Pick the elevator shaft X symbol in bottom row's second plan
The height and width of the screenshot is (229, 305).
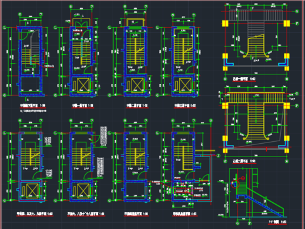pos(83,191)
